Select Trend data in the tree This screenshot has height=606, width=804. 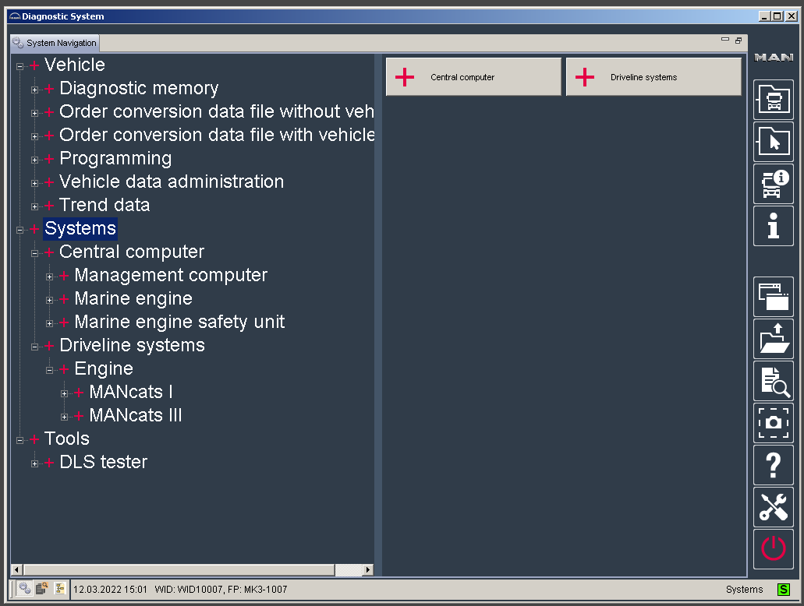[x=104, y=206]
